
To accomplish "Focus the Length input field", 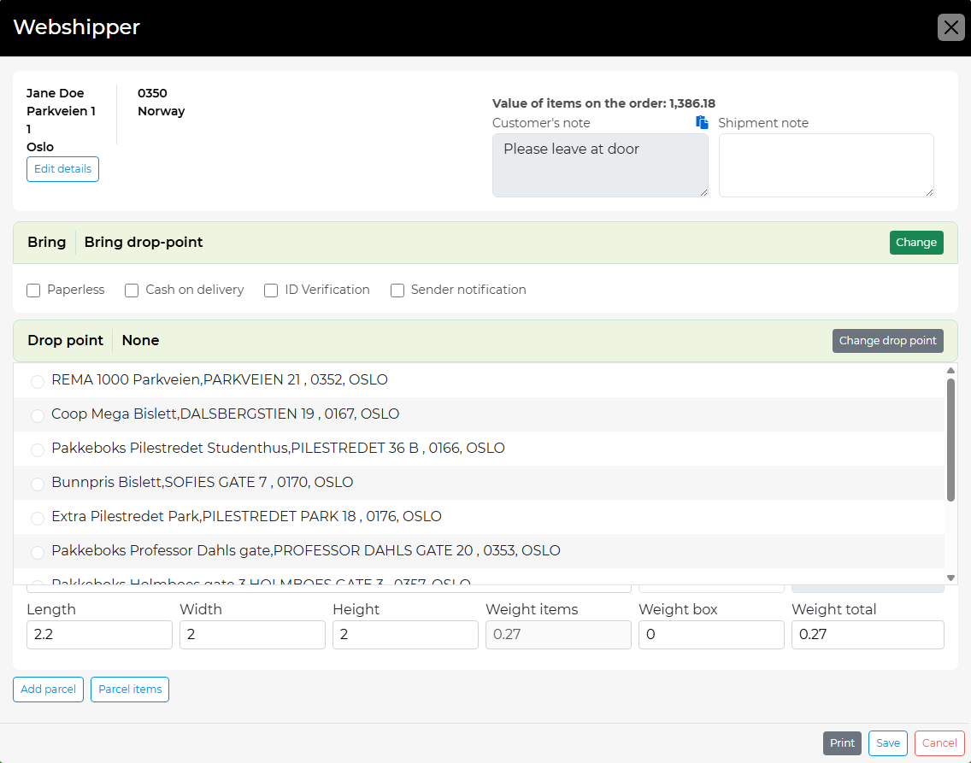I will pyautogui.click(x=99, y=635).
